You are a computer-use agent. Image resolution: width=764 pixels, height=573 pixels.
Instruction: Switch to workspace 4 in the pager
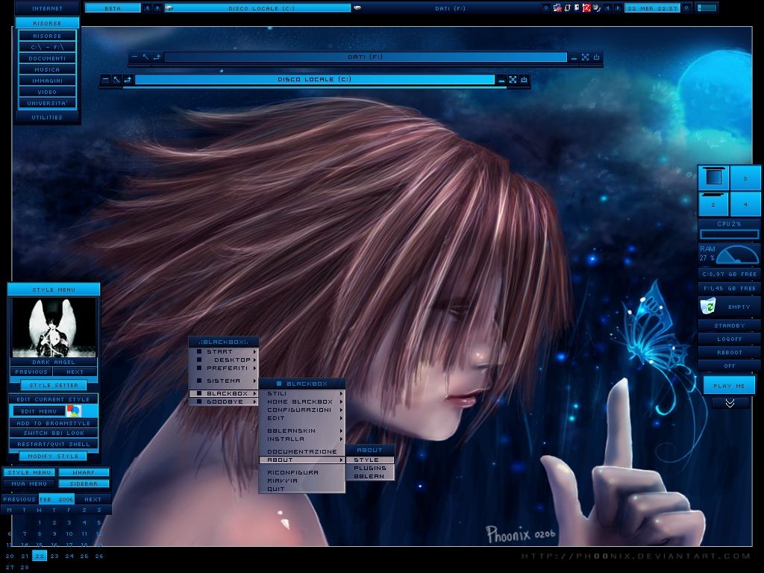click(x=745, y=204)
